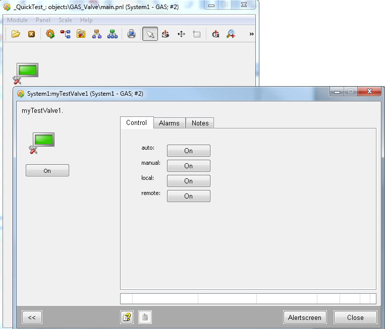This screenshot has width=385, height=329.
Task: Click the orange close panel icon
Action: [31, 34]
